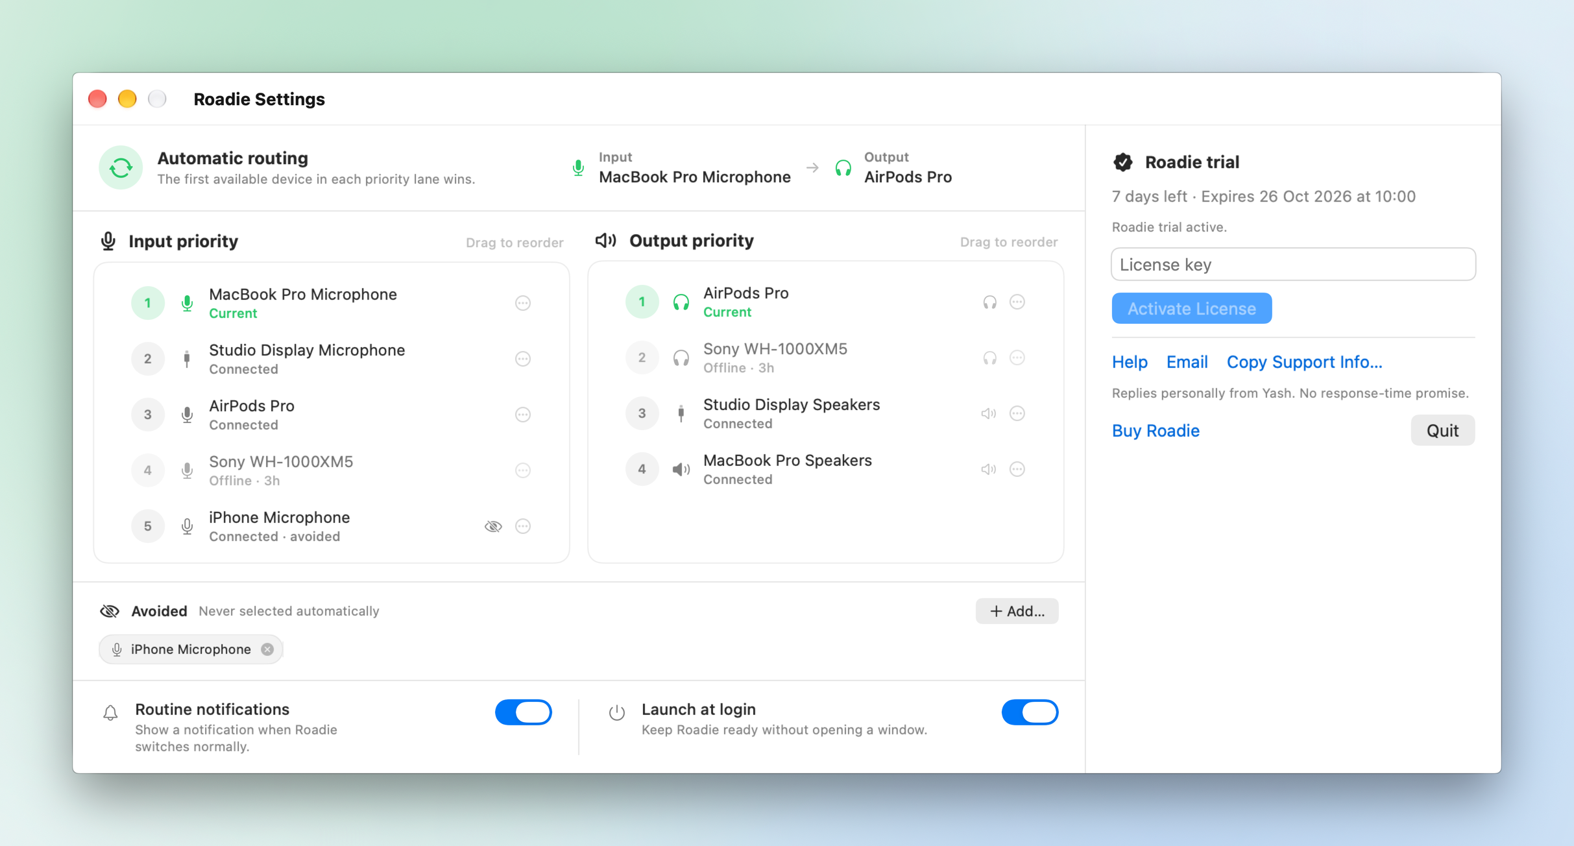Click speaker icon on MacBook Pro Speakers row
The width and height of the screenshot is (1574, 846).
[x=988, y=469]
